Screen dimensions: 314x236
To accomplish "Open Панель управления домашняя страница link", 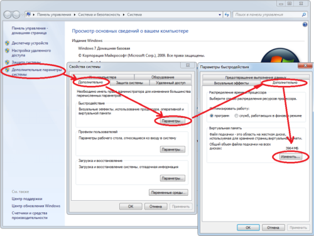I will point(30,31).
